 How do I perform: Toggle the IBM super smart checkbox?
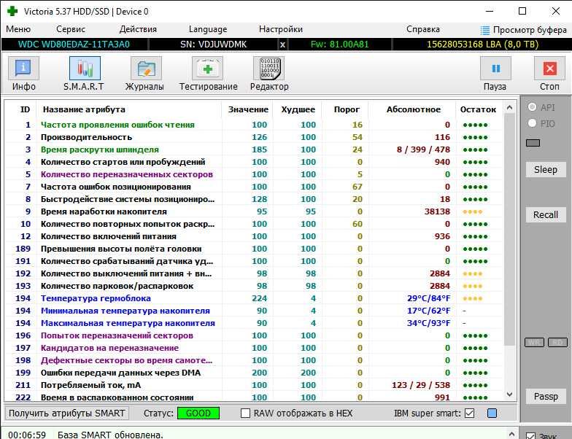point(470,413)
